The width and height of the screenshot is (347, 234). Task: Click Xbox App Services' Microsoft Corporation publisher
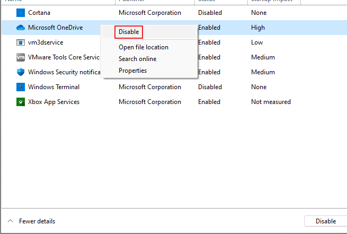(150, 102)
